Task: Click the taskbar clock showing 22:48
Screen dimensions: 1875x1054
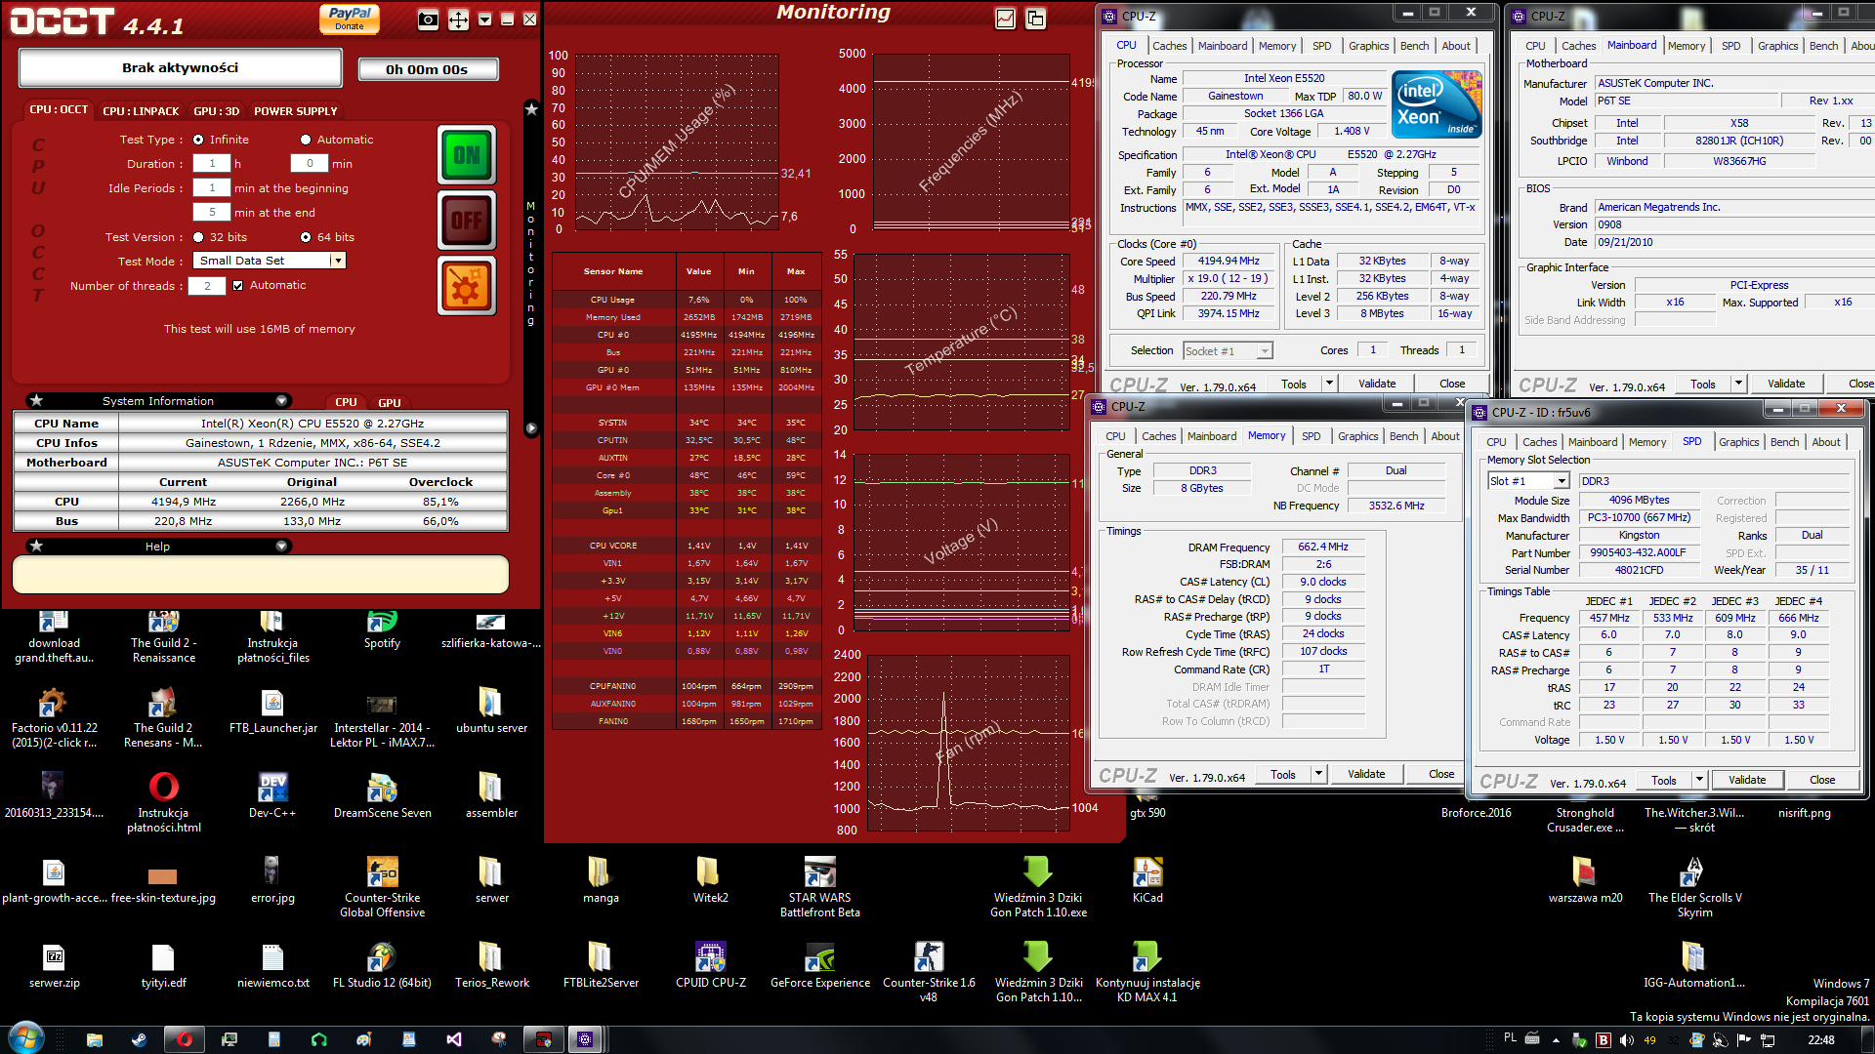Action: pyautogui.click(x=1820, y=1040)
